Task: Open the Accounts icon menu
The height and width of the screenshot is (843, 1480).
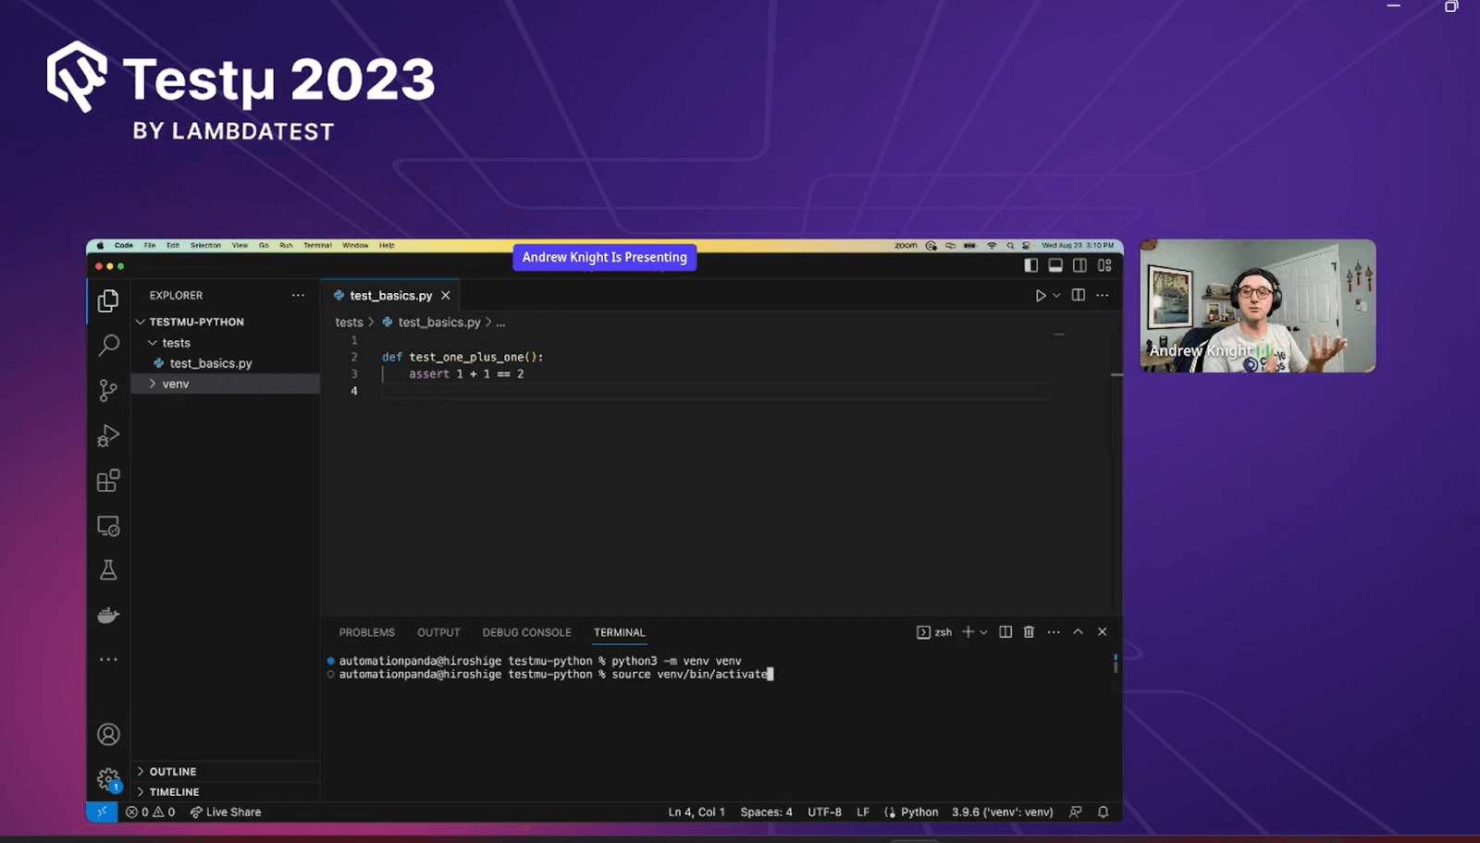Action: coord(108,735)
